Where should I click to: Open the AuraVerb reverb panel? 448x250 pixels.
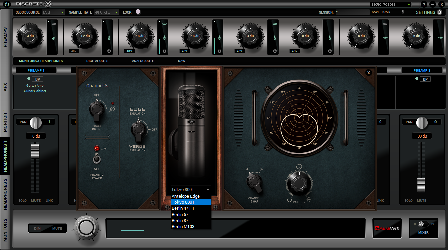click(x=387, y=228)
